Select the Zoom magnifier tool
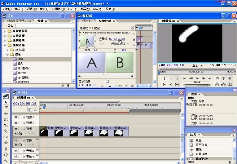Viewport: 237px width, 164px height. click(6, 160)
